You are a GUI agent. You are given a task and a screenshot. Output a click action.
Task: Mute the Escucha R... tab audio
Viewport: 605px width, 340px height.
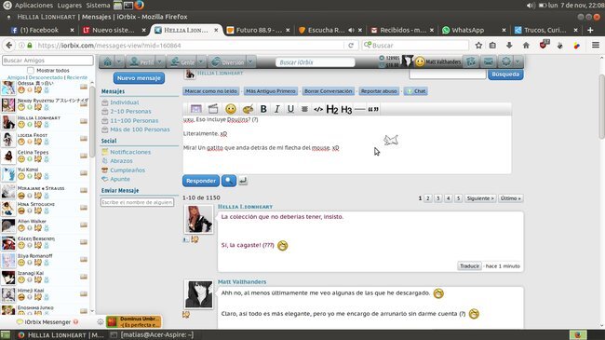(351, 30)
